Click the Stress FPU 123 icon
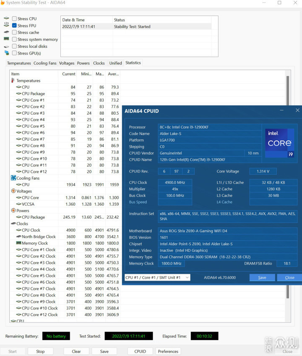The image size is (302, 356). pyautogui.click(x=6, y=24)
